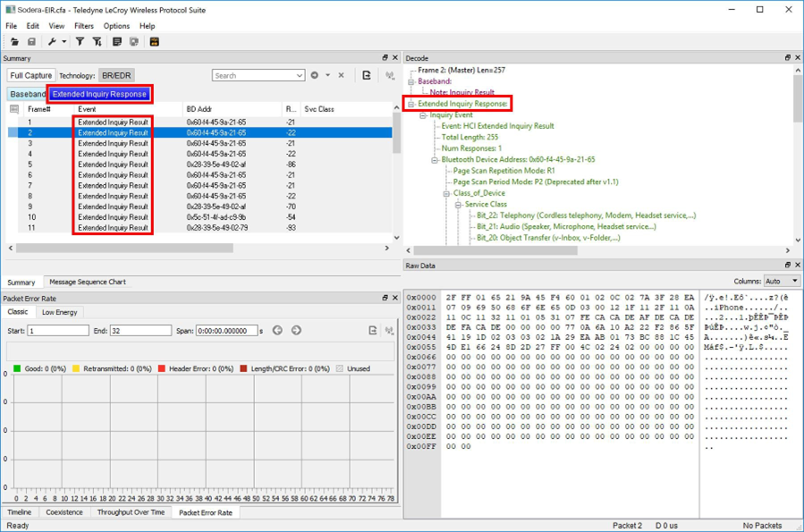Viewport: 804px width, 532px height.
Task: Go to next span in Packet Error Rate
Action: 296,331
